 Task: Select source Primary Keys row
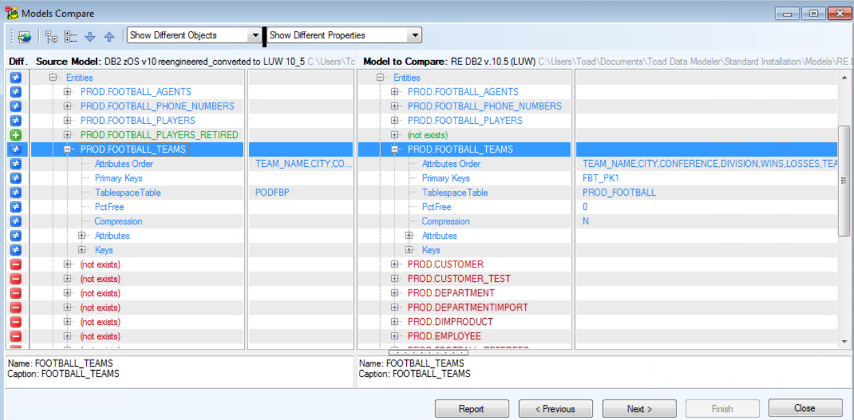(x=118, y=178)
